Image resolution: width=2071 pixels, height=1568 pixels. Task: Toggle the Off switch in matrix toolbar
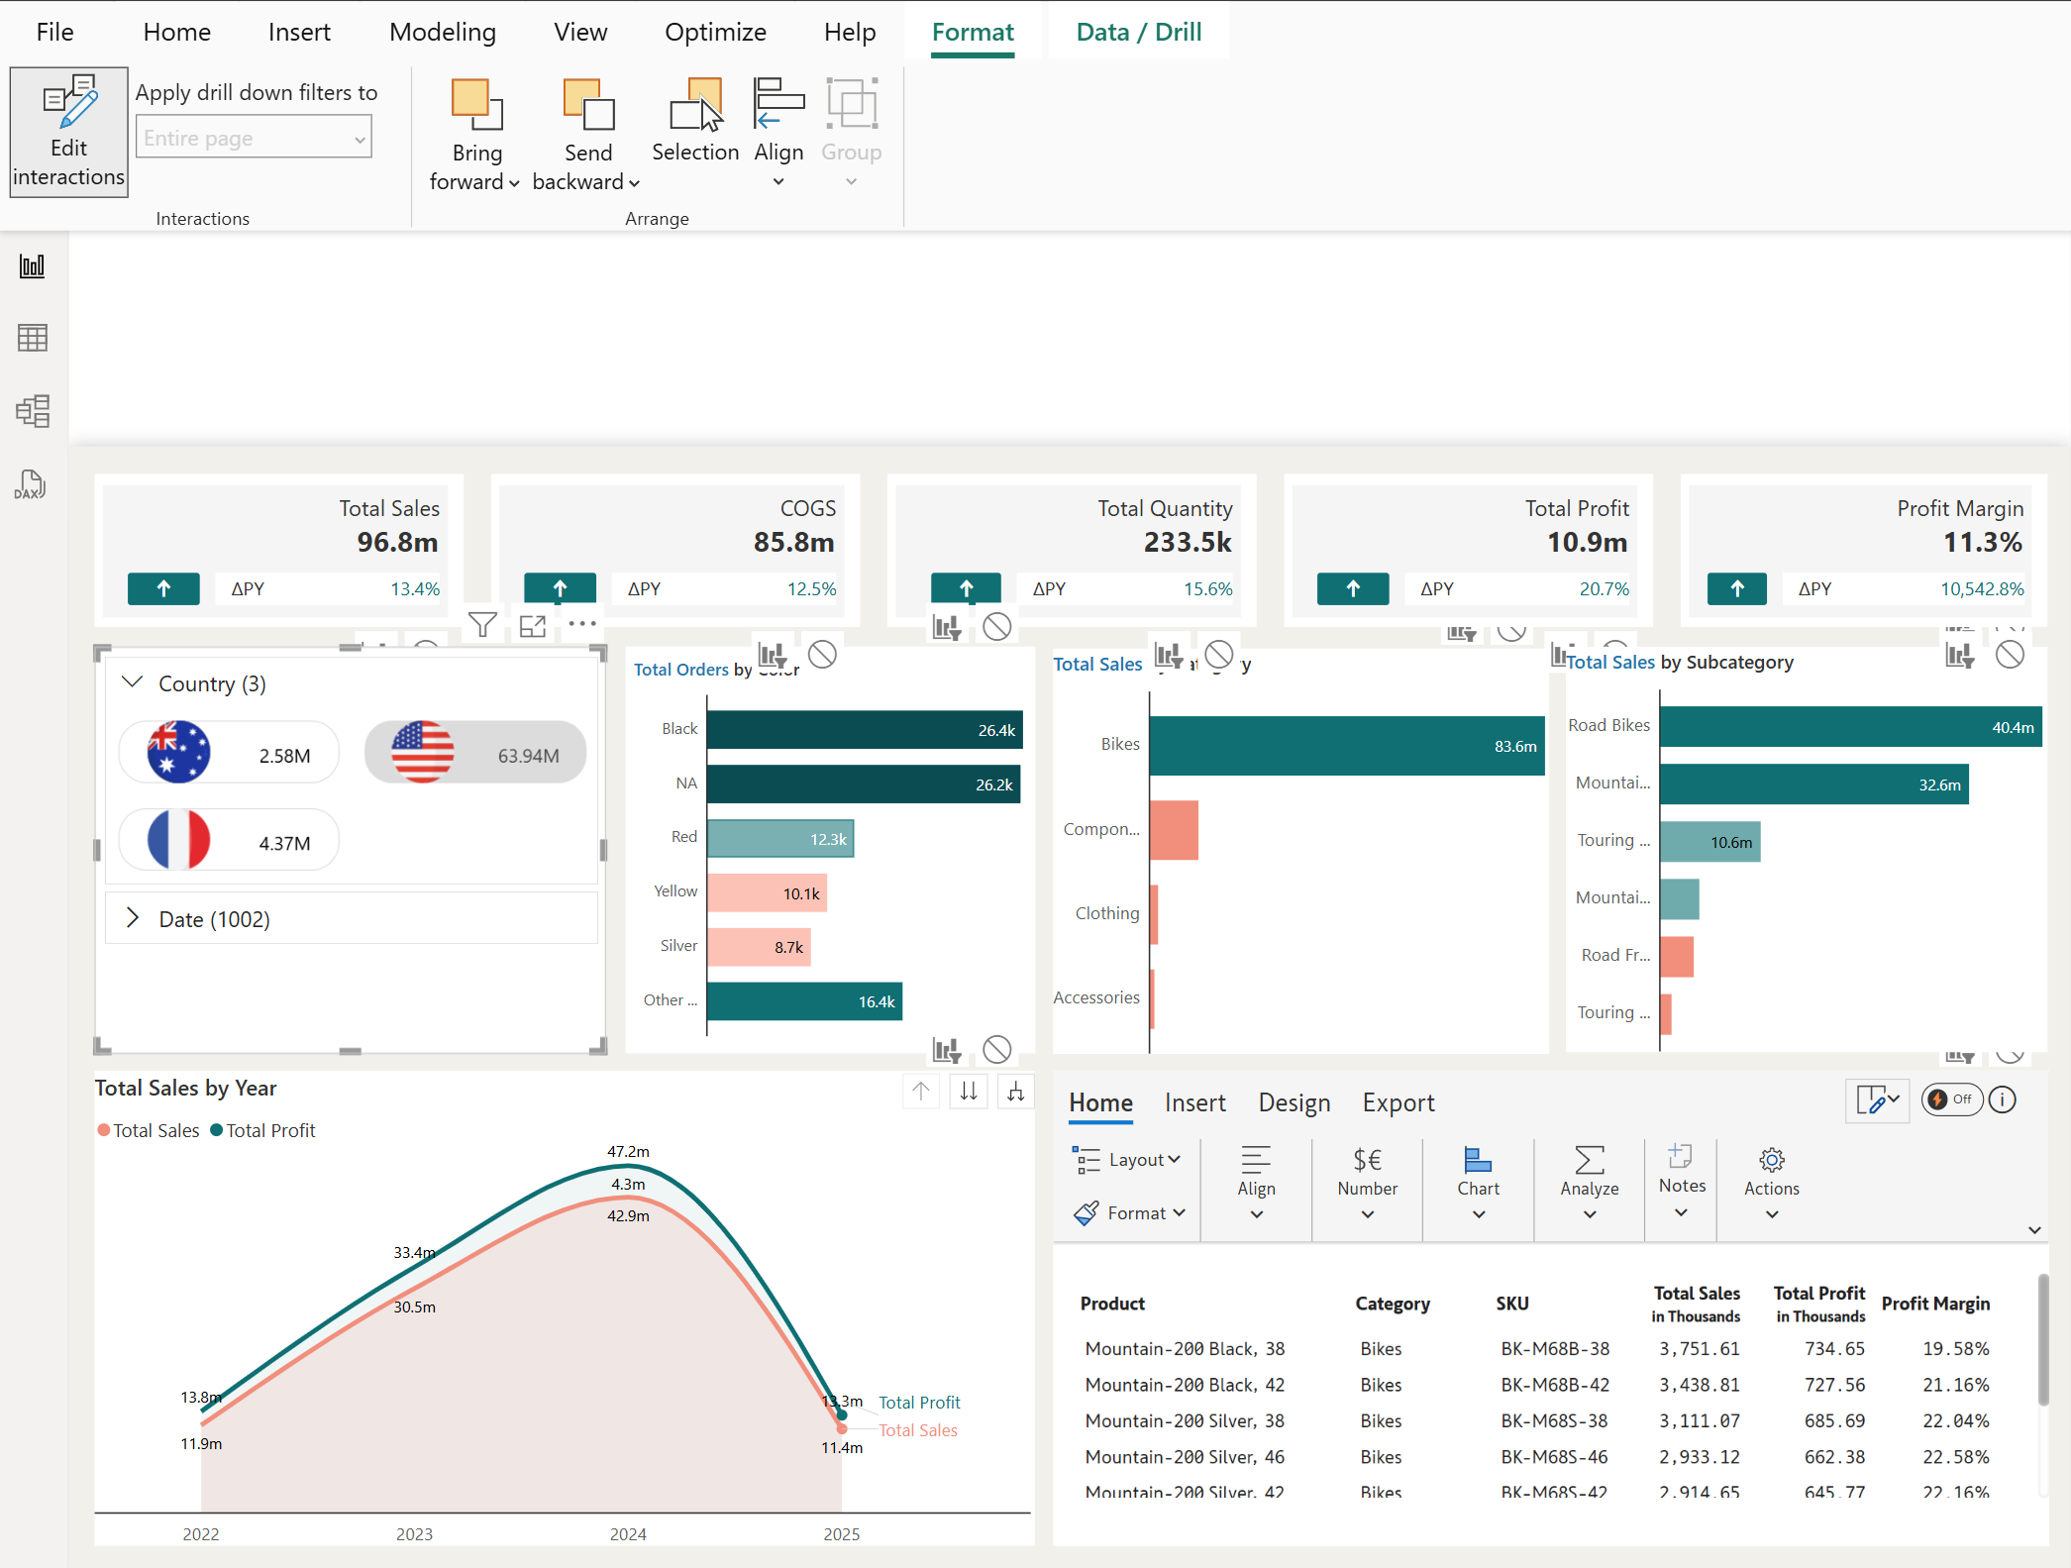point(1951,1099)
